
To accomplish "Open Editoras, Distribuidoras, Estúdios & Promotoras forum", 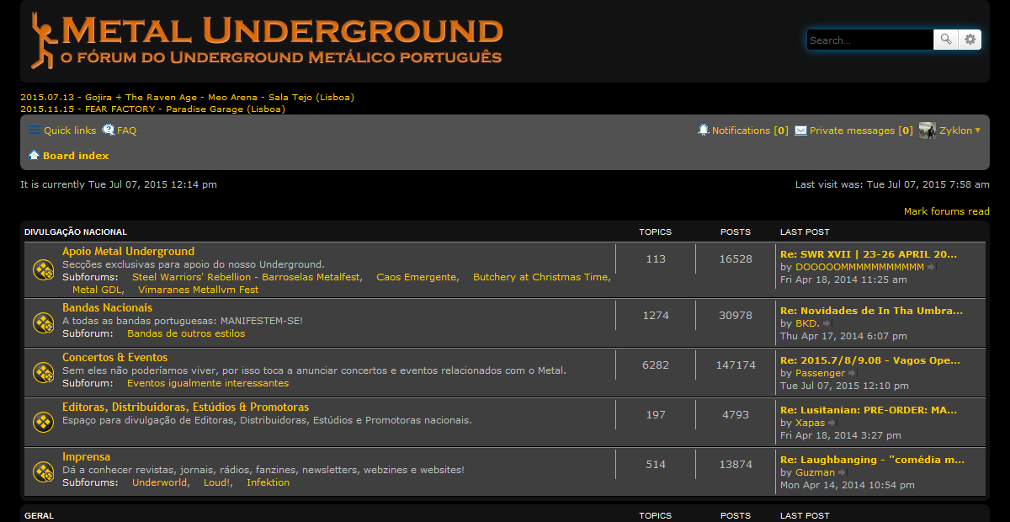I will [185, 407].
